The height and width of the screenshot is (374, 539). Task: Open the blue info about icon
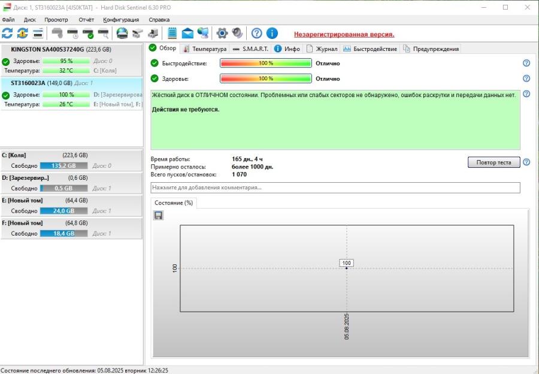click(272, 34)
